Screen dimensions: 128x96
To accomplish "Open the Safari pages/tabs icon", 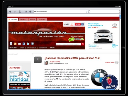I will [x=20, y=11].
